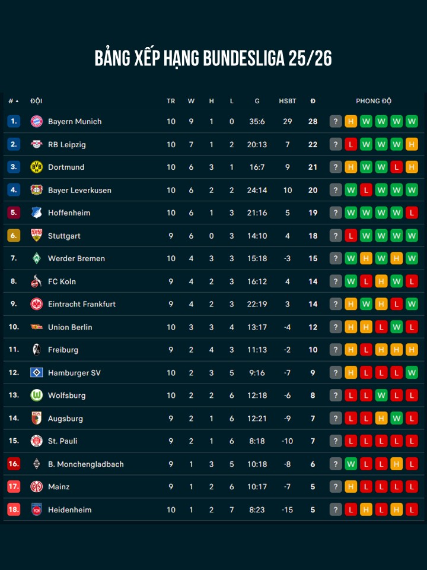Click the TR matches played column header

point(171,101)
